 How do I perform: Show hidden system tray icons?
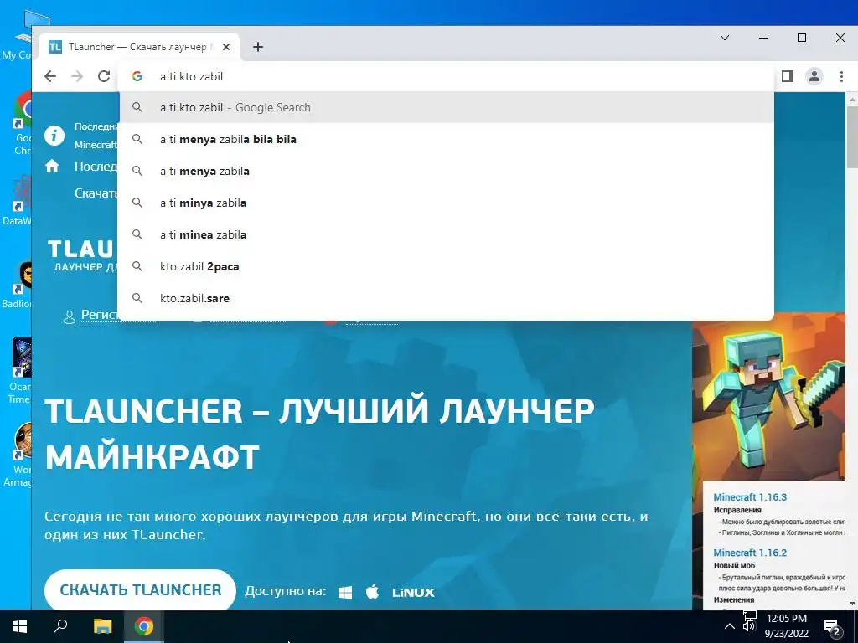[730, 626]
